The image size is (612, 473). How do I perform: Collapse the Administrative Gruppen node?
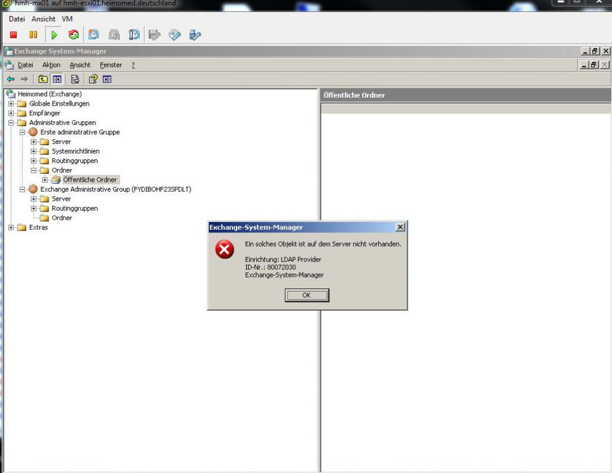point(11,123)
